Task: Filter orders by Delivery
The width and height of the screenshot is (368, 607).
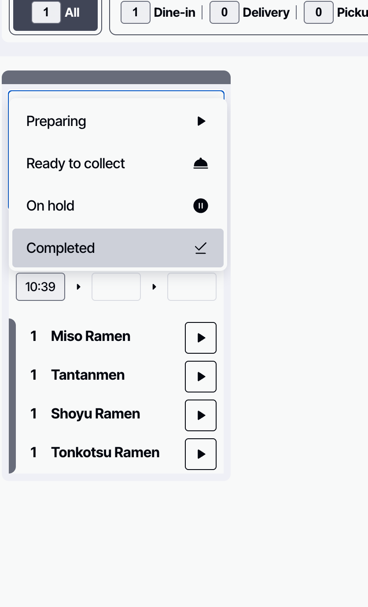Action: [x=250, y=12]
